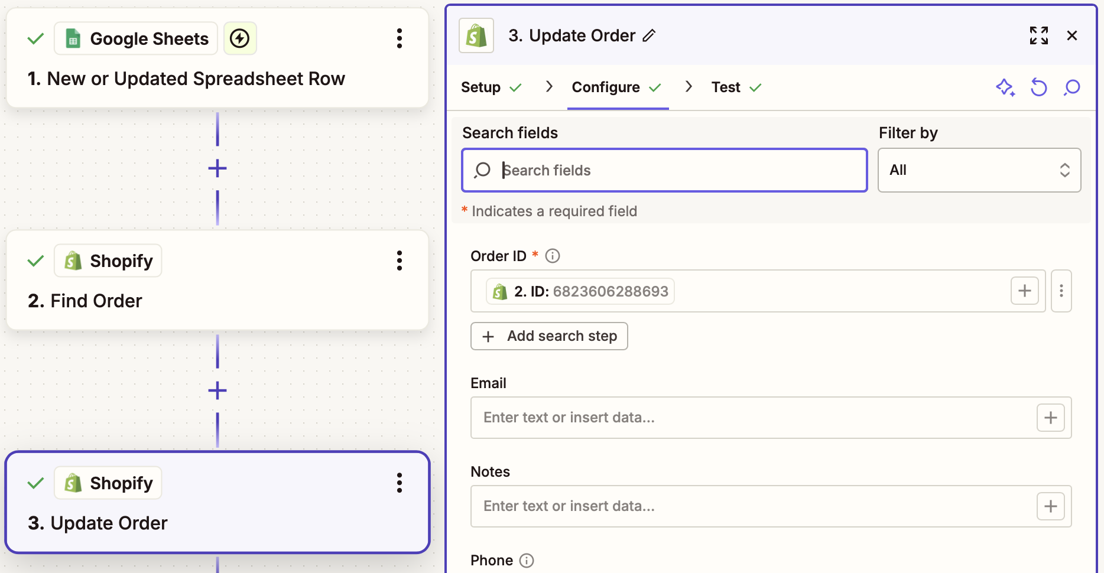Viewport: 1104px width, 573px height.
Task: Add a step after Google Sheets trigger
Action: tap(217, 168)
